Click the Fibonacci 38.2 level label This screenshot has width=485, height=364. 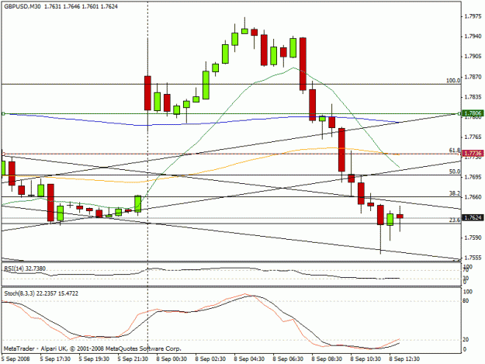[455, 193]
